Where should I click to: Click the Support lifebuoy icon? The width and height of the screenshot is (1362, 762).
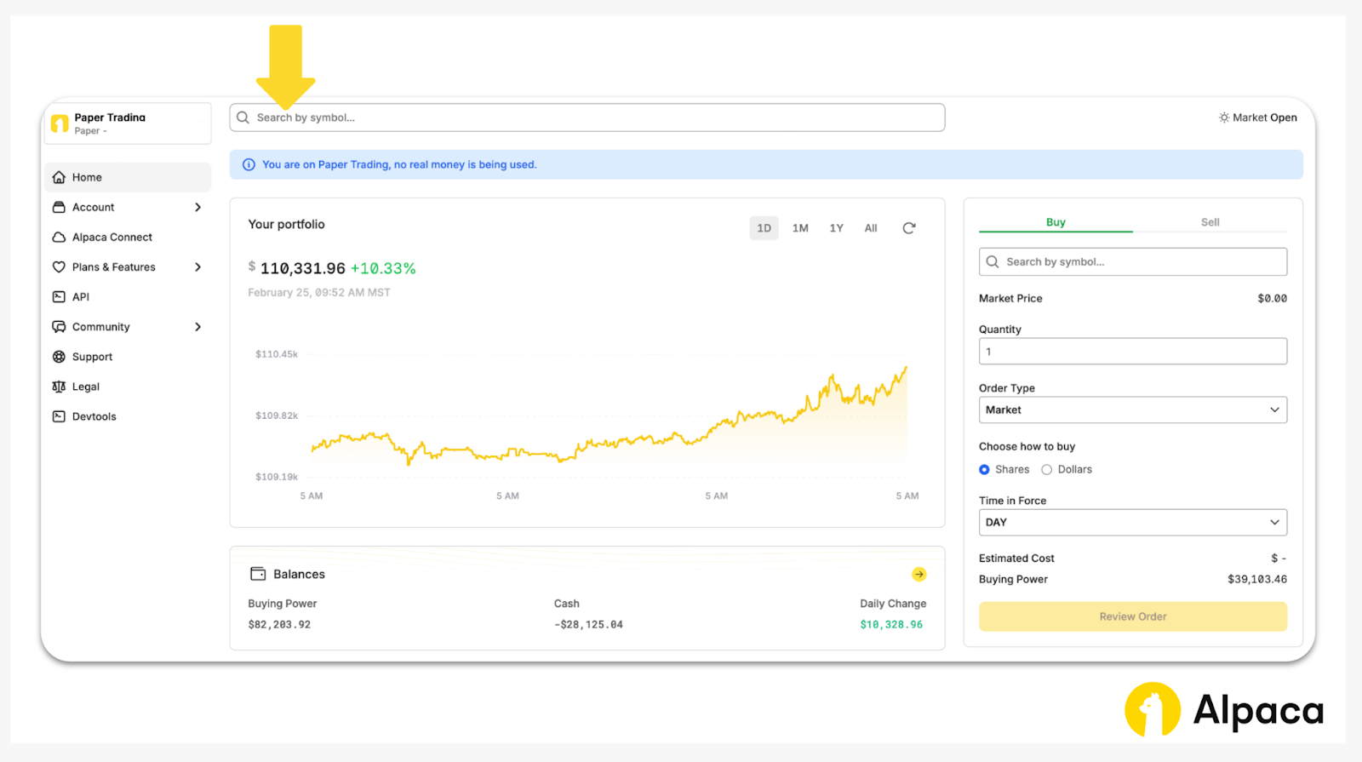coord(59,357)
